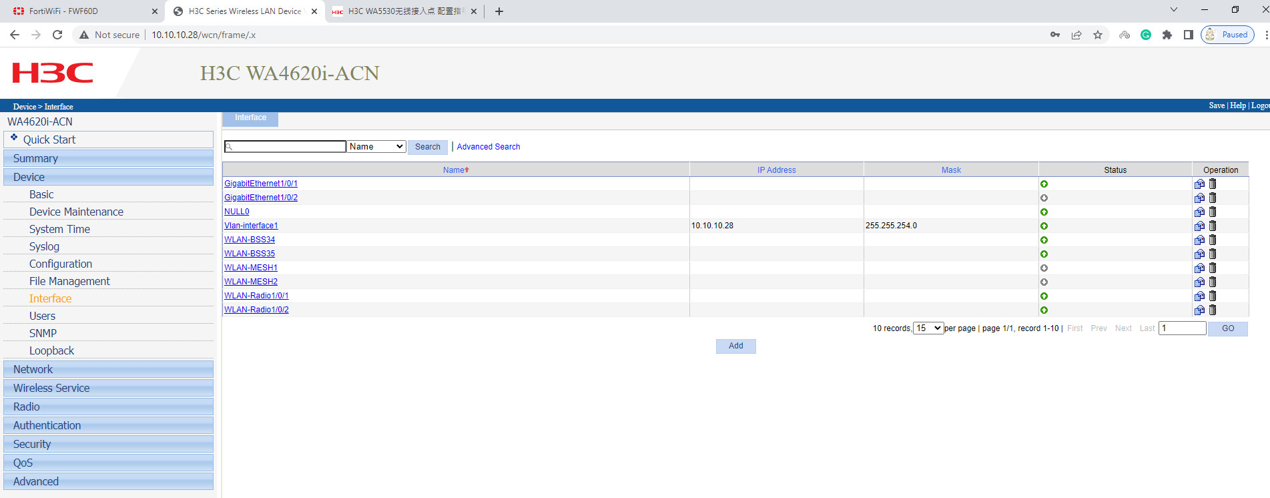Go to Device Maintenance
The height and width of the screenshot is (498, 1270).
point(76,212)
